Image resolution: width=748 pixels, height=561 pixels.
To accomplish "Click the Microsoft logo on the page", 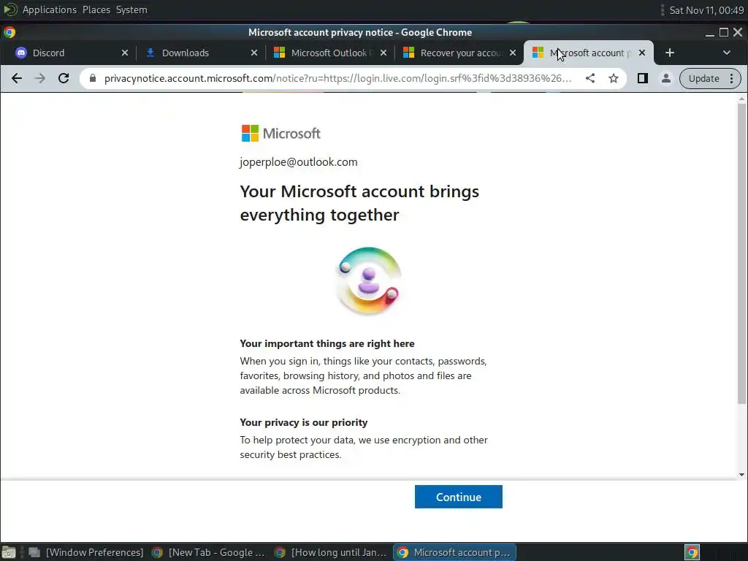I will coord(280,133).
